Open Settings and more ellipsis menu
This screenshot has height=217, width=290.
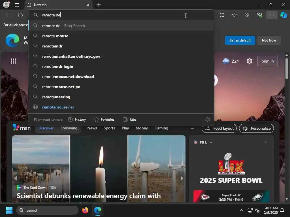(x=272, y=15)
